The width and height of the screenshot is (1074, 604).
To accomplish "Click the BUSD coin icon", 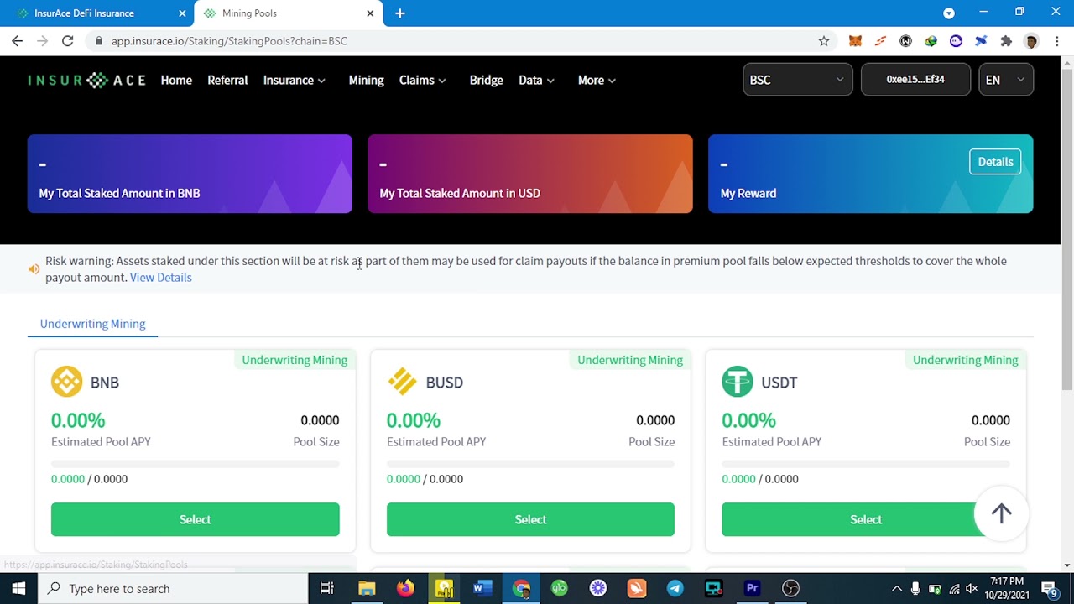I will tap(402, 382).
